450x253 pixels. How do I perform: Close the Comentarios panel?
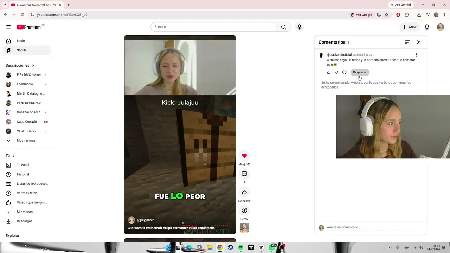419,42
